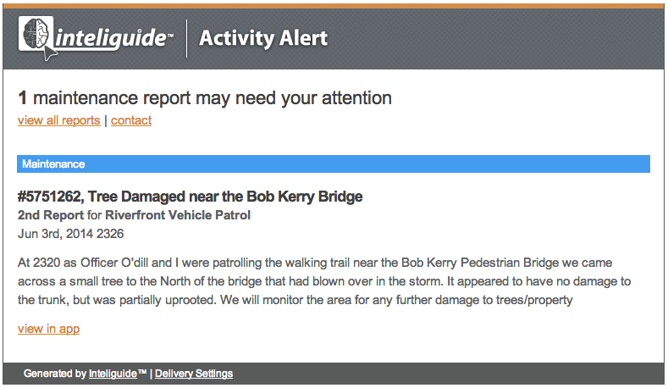
Task: Click the bold 1 report count
Action: (x=23, y=98)
